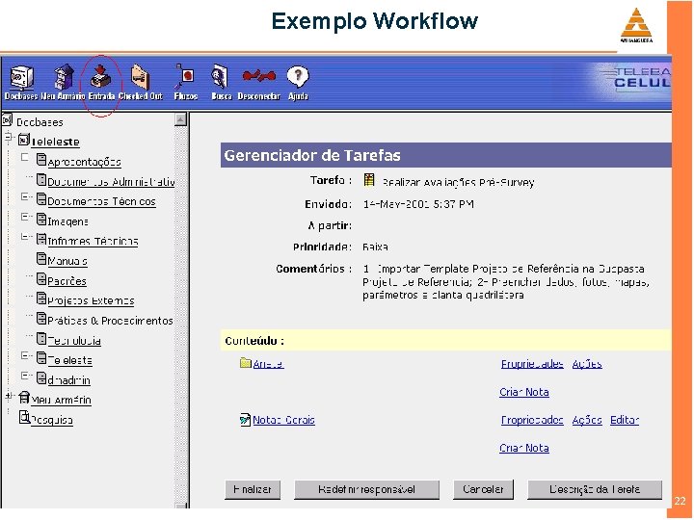The height and width of the screenshot is (520, 694).
Task: Click the Apresentações cabinet icon
Action: [x=41, y=160]
